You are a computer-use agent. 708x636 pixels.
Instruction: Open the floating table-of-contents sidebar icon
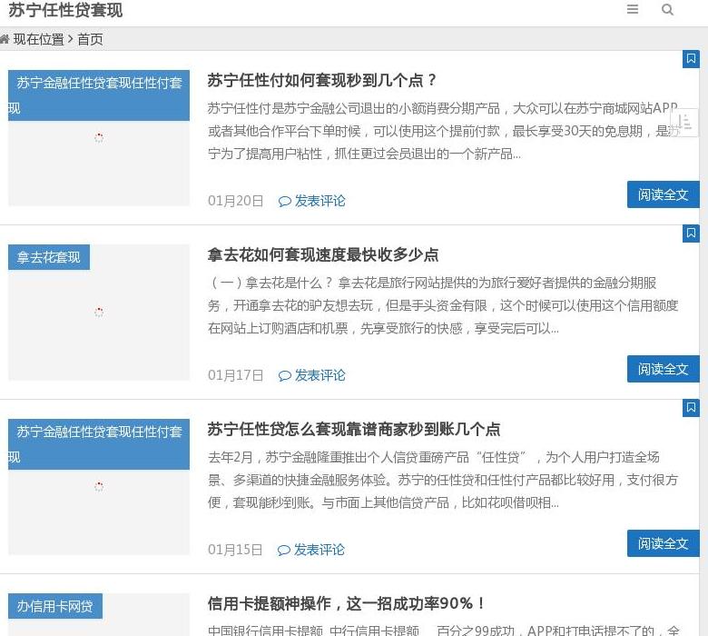pos(684,122)
